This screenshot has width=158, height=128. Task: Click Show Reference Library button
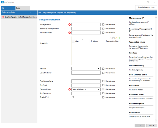click(146, 7)
